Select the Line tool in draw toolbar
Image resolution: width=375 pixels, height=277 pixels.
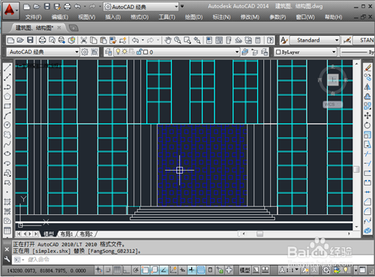(x=7, y=67)
